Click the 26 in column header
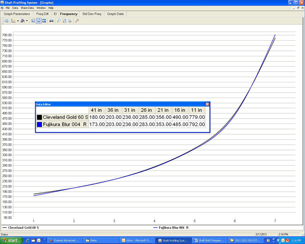Viewport: 305px width, 244px height. 147,110
